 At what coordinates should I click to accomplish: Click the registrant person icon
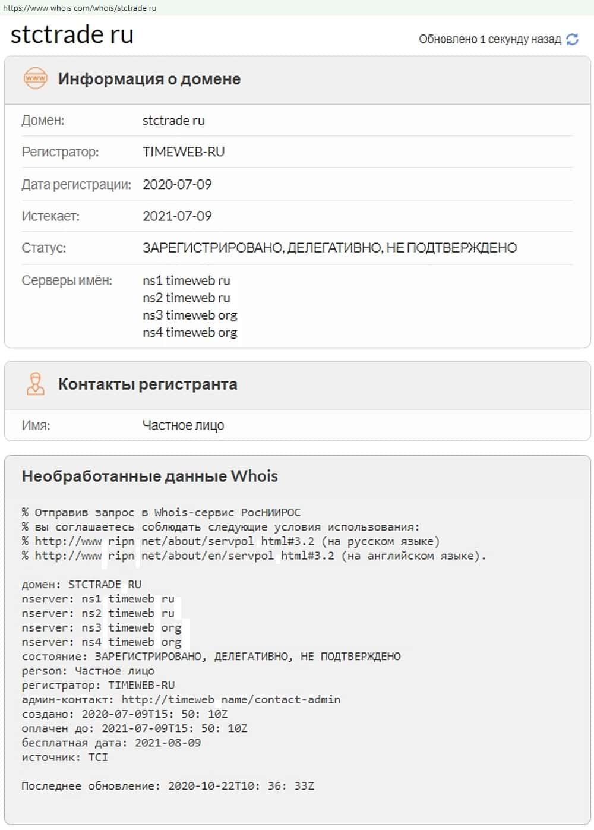[x=35, y=384]
